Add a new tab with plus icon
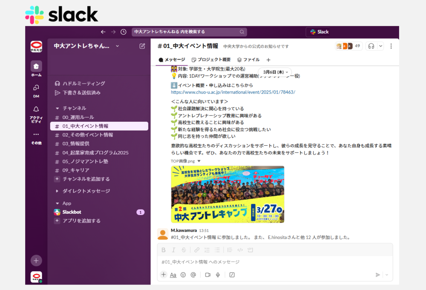The width and height of the screenshot is (426, 290). click(268, 60)
